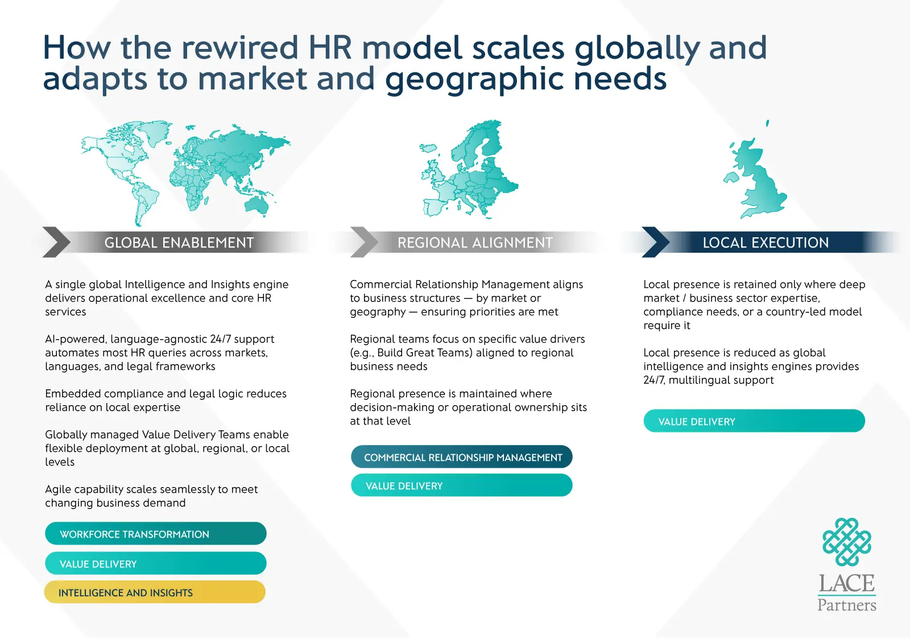Click the AI-powered language-agnostic support paragraph

(159, 353)
